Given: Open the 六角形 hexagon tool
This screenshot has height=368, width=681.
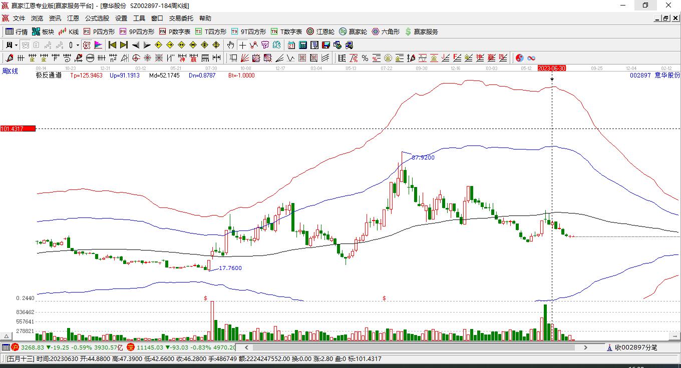Looking at the screenshot, I should tap(386, 31).
